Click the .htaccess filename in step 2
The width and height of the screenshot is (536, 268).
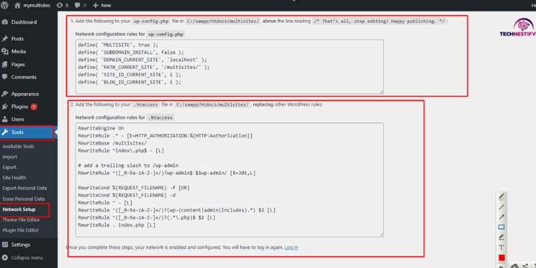pos(146,105)
